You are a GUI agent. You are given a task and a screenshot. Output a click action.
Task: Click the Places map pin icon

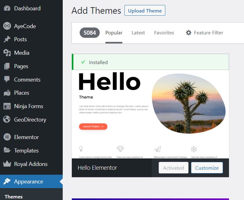pos(7,93)
